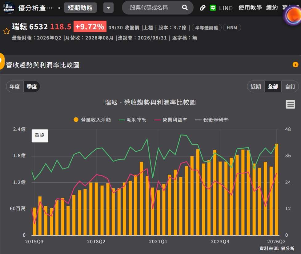This screenshot has height=254, width=301.
Task: Open the orange info icon for chart
Action: click(x=295, y=65)
